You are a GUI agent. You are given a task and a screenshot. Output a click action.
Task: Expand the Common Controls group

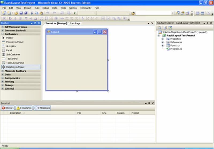pos(3,31)
